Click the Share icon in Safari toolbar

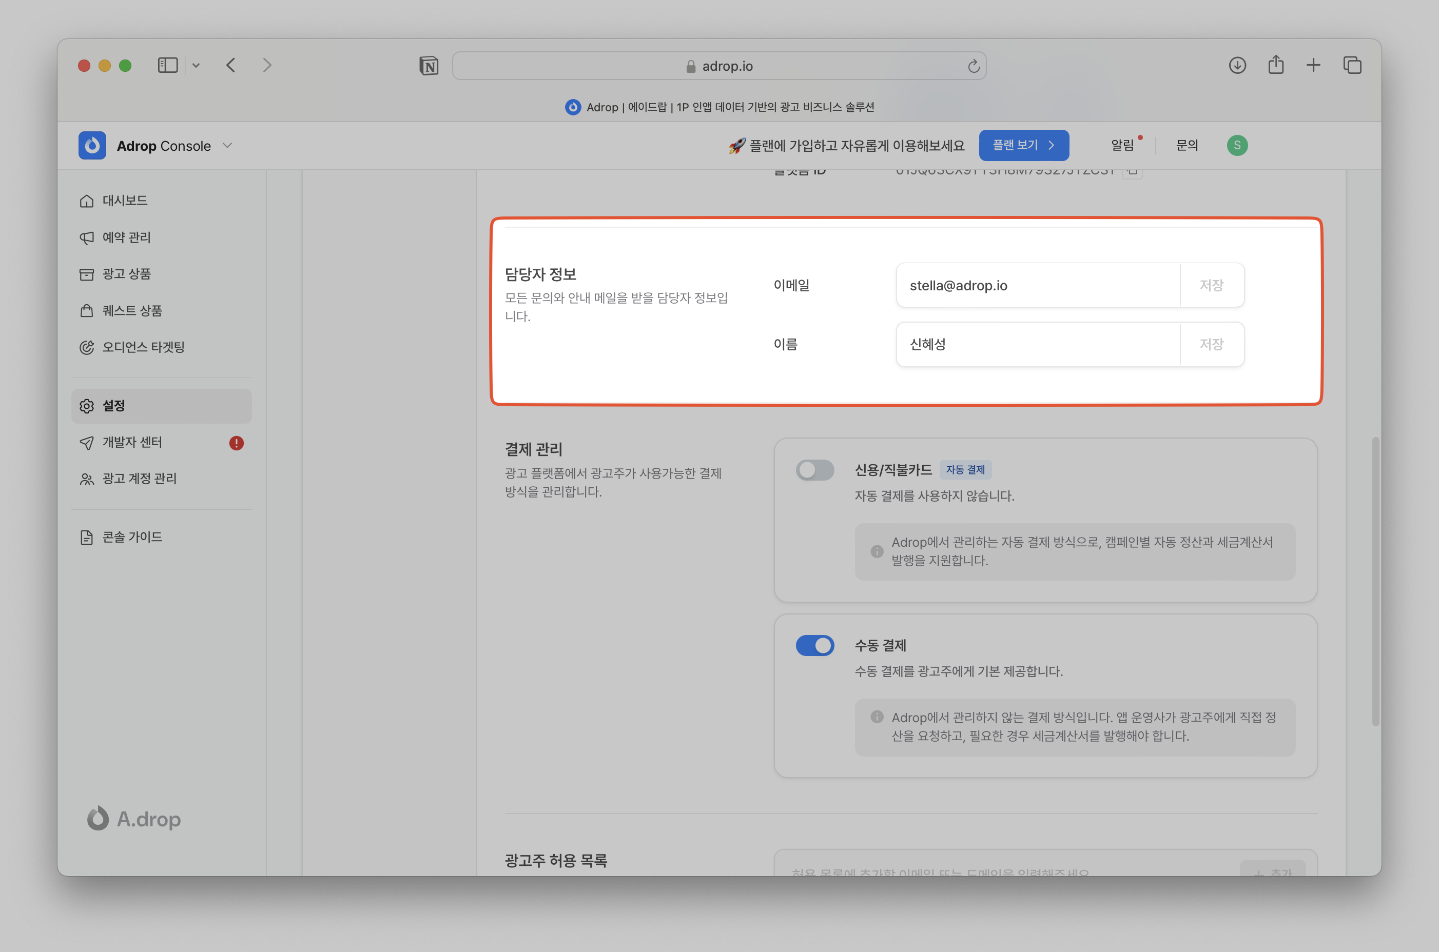(x=1276, y=65)
